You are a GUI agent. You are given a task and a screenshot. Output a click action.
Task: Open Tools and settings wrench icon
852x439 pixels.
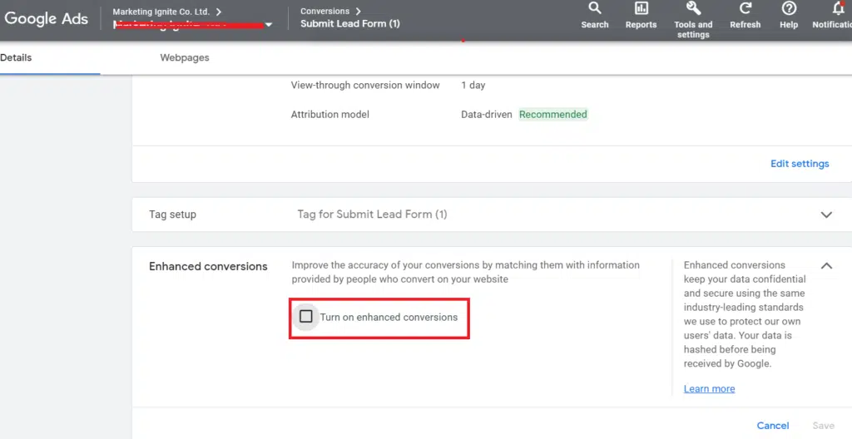click(693, 15)
